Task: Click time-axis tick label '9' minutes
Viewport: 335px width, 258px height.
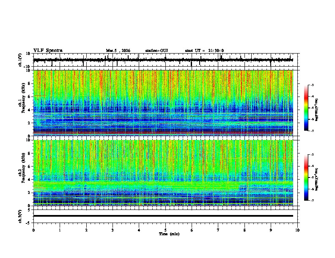Action: (x=271, y=230)
